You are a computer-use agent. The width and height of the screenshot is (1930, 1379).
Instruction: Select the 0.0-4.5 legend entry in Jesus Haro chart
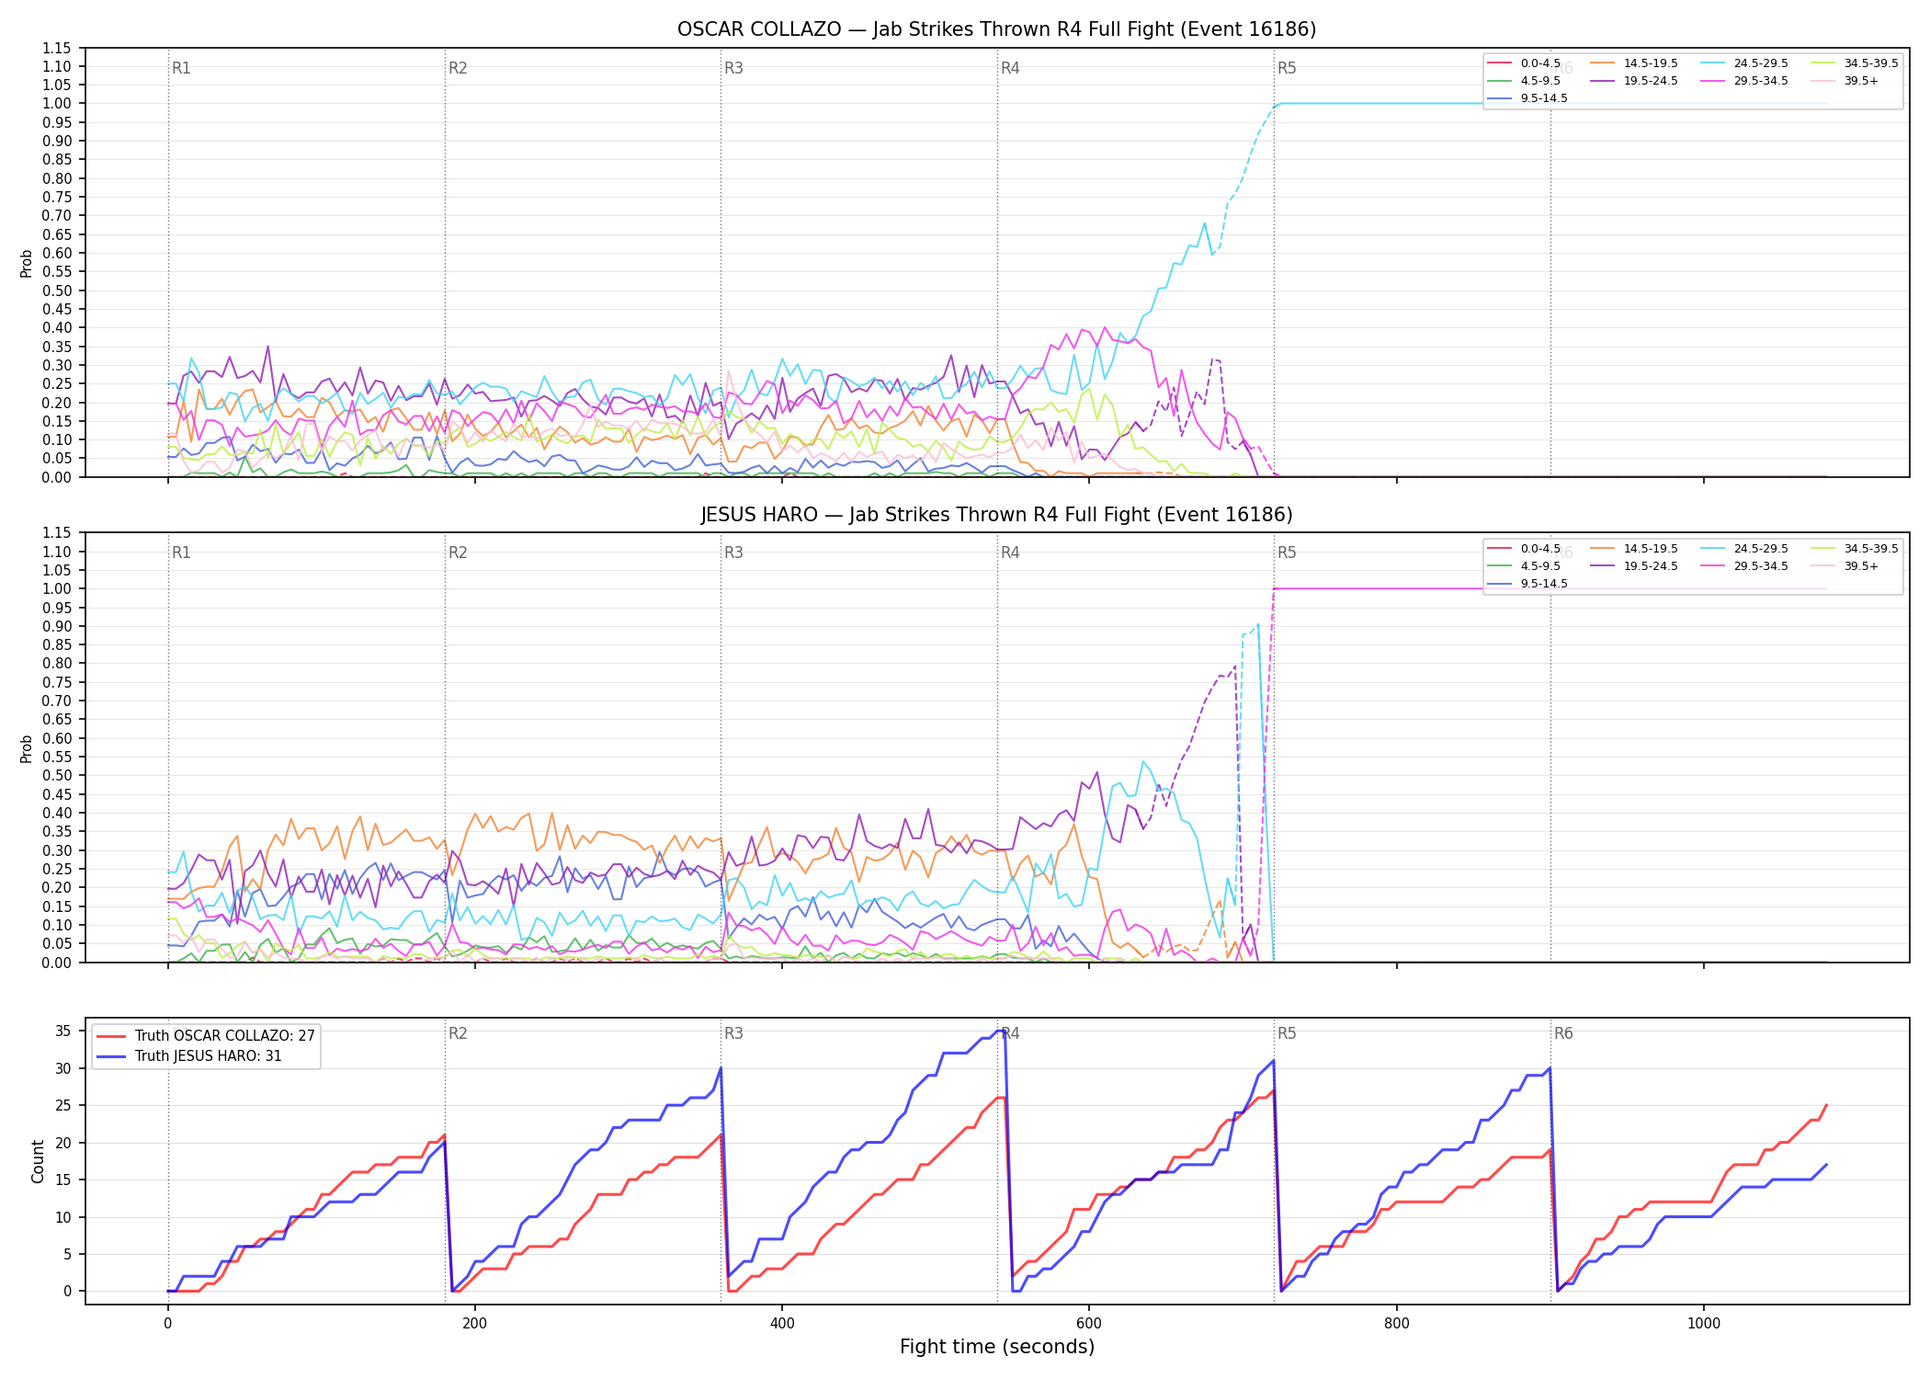1524,549
